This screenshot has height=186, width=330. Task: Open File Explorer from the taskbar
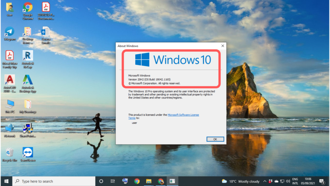tap(149, 181)
